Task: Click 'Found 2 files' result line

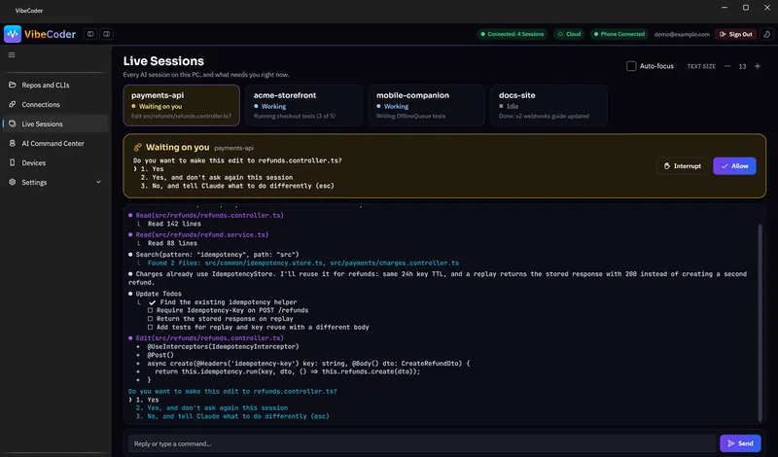Action: [x=302, y=263]
